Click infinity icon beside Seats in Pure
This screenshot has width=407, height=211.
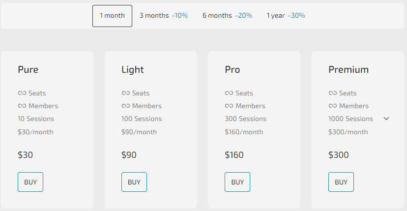[22, 93]
